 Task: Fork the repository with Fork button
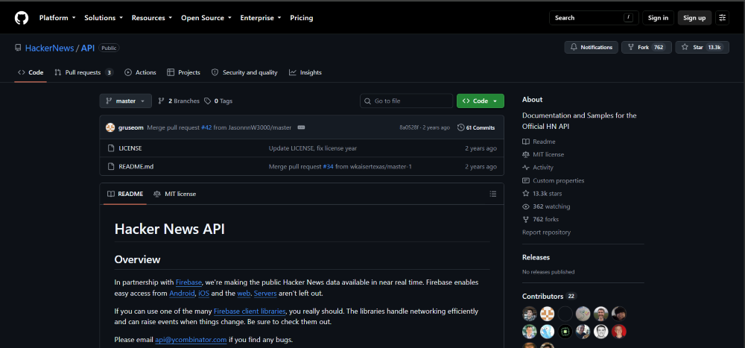(x=646, y=47)
